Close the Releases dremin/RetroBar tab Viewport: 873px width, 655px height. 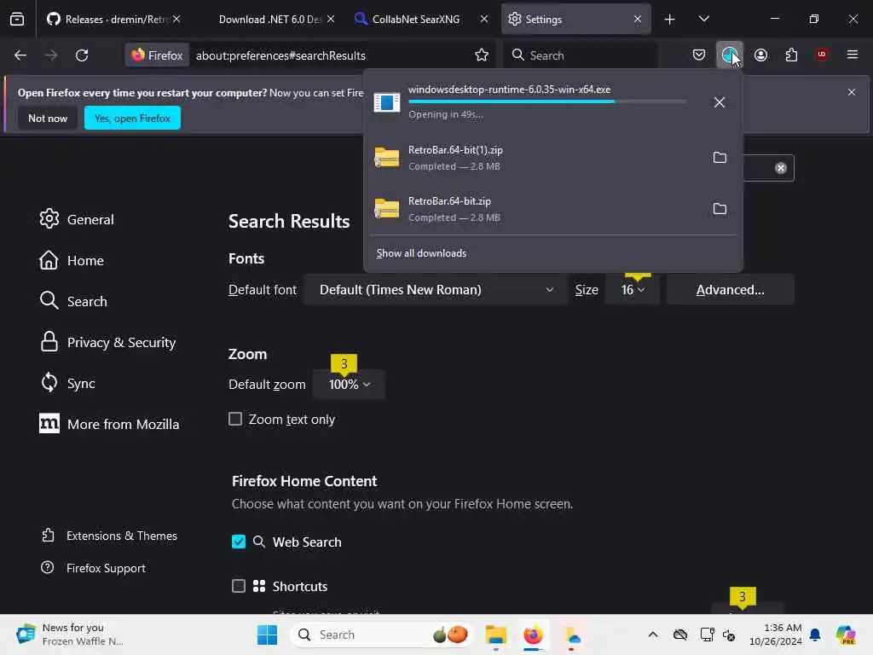(x=176, y=20)
